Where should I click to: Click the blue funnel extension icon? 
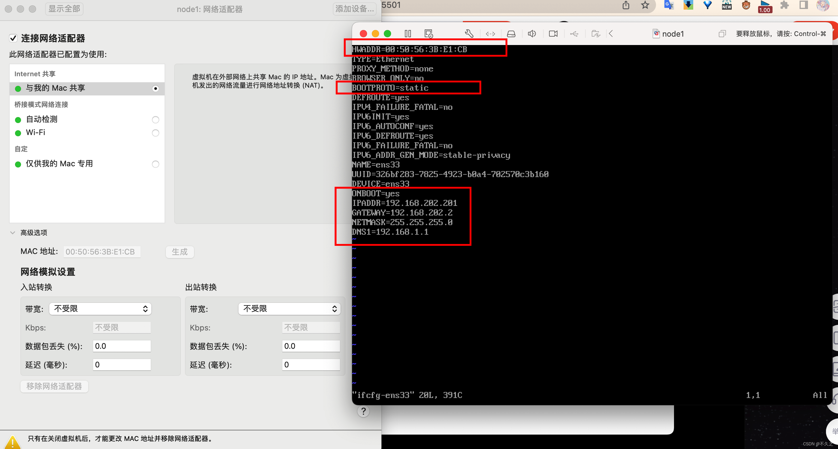tap(707, 5)
